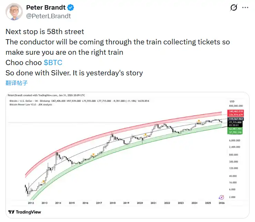Click the USD currency label on price axis

click(232, 101)
